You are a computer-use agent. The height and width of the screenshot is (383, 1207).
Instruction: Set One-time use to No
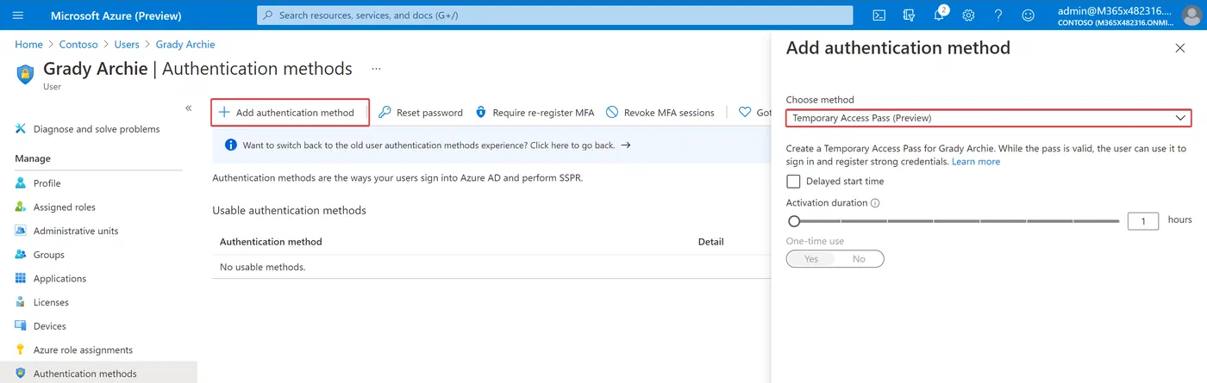(859, 258)
